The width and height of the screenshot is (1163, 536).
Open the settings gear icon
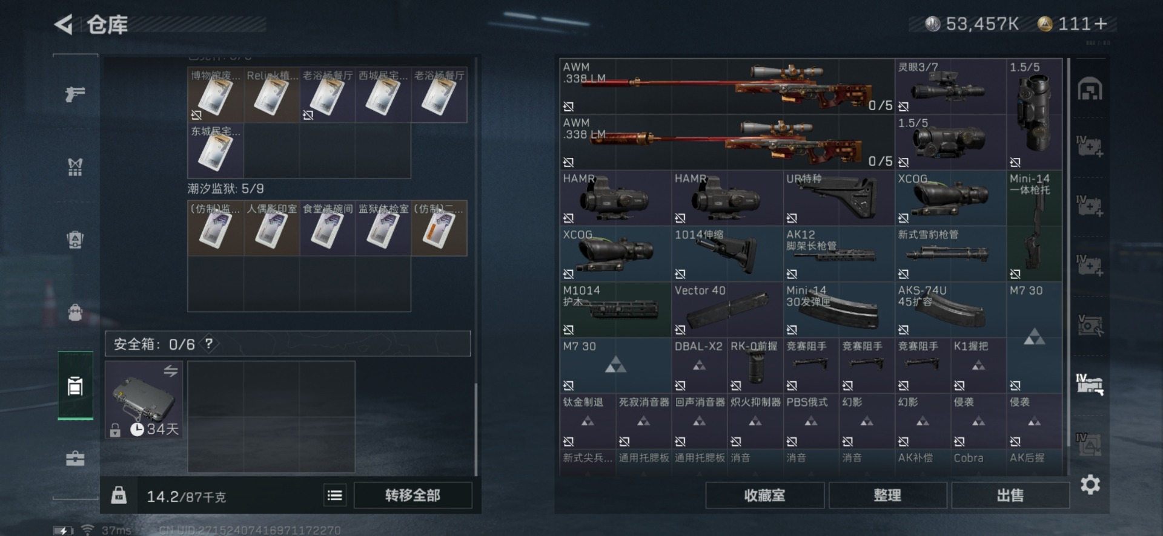tap(1090, 485)
